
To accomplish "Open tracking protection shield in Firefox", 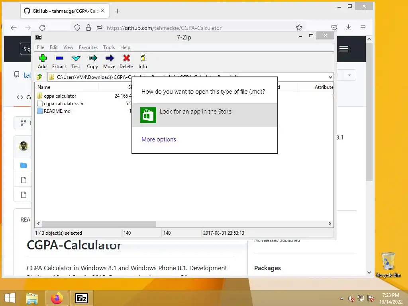I will pyautogui.click(x=77, y=27).
